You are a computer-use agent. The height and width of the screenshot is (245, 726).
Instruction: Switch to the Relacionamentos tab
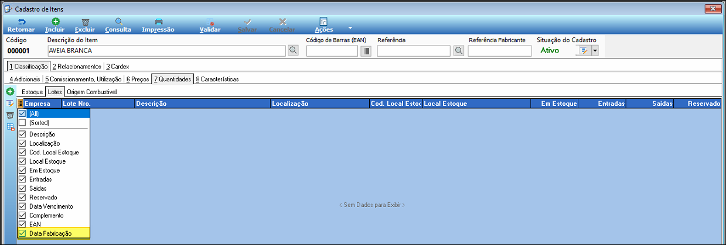pyautogui.click(x=76, y=67)
